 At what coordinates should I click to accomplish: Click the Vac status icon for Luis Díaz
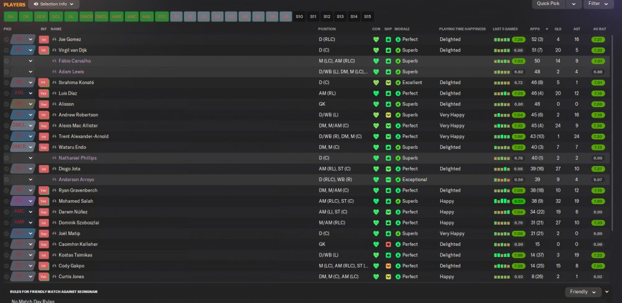tap(44, 93)
